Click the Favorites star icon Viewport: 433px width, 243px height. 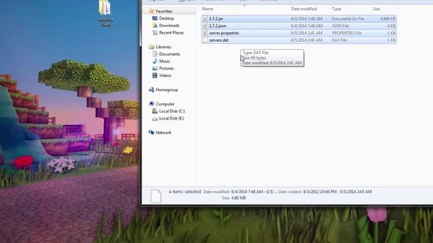coord(151,11)
